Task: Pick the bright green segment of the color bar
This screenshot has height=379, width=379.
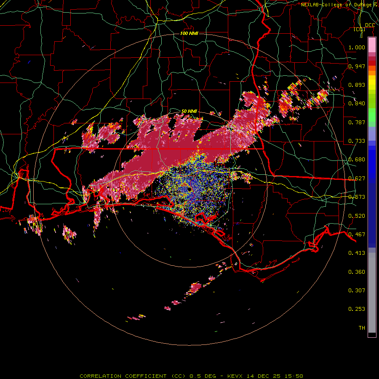Action: tap(372, 115)
